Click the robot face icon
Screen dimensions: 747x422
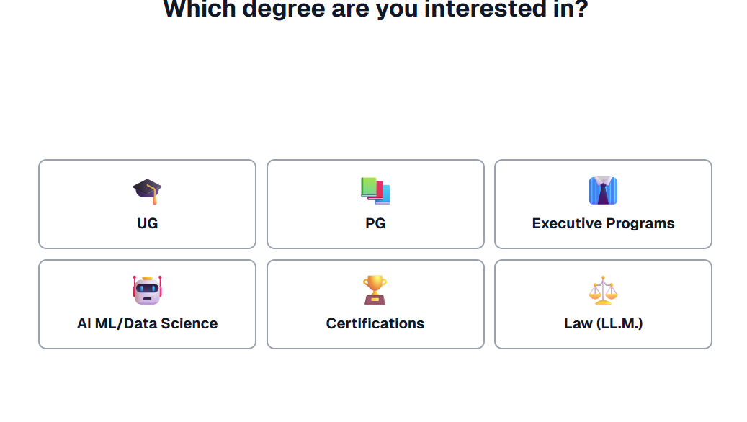click(x=148, y=290)
